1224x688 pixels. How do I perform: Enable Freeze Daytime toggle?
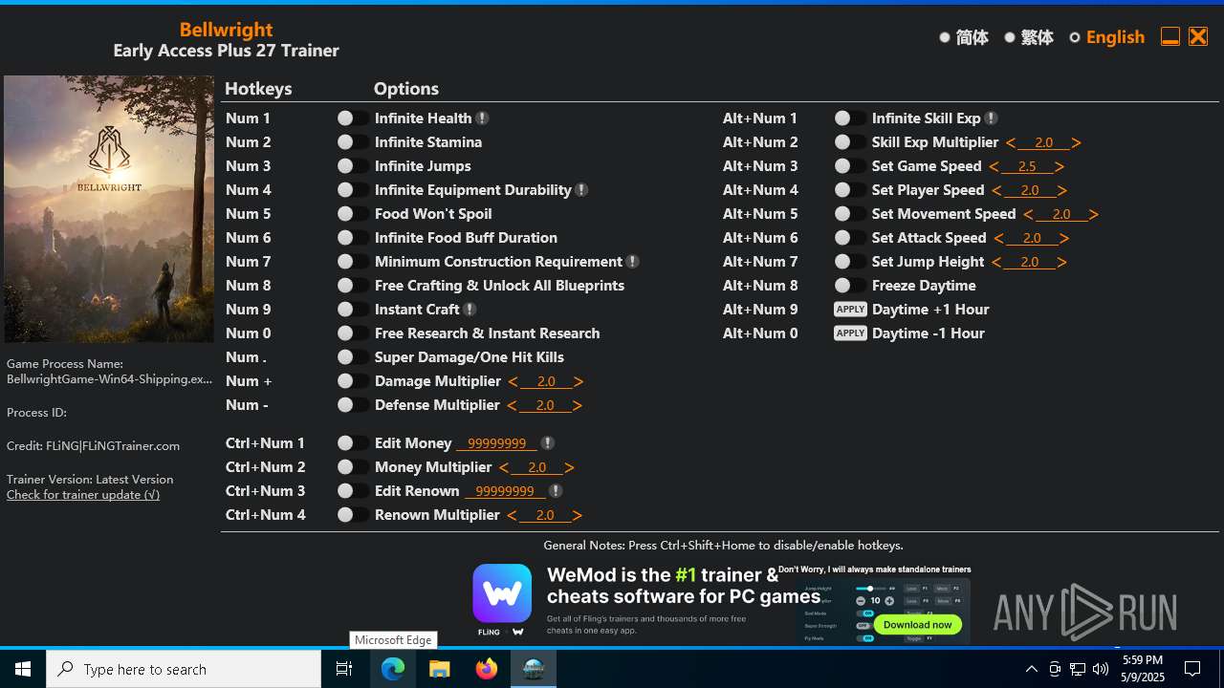coord(850,286)
